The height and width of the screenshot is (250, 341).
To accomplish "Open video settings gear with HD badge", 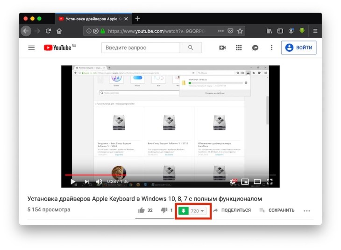I will pyautogui.click(x=234, y=182).
